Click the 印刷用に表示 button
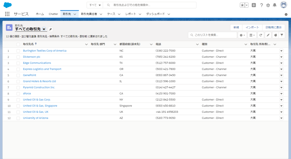The width and height of the screenshot is (291, 159). point(273,28)
